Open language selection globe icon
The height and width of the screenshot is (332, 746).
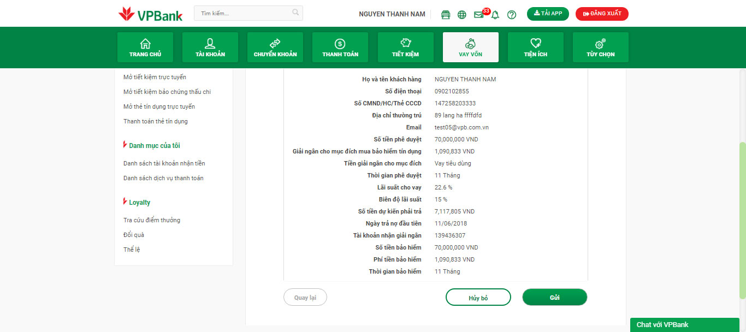pyautogui.click(x=462, y=15)
